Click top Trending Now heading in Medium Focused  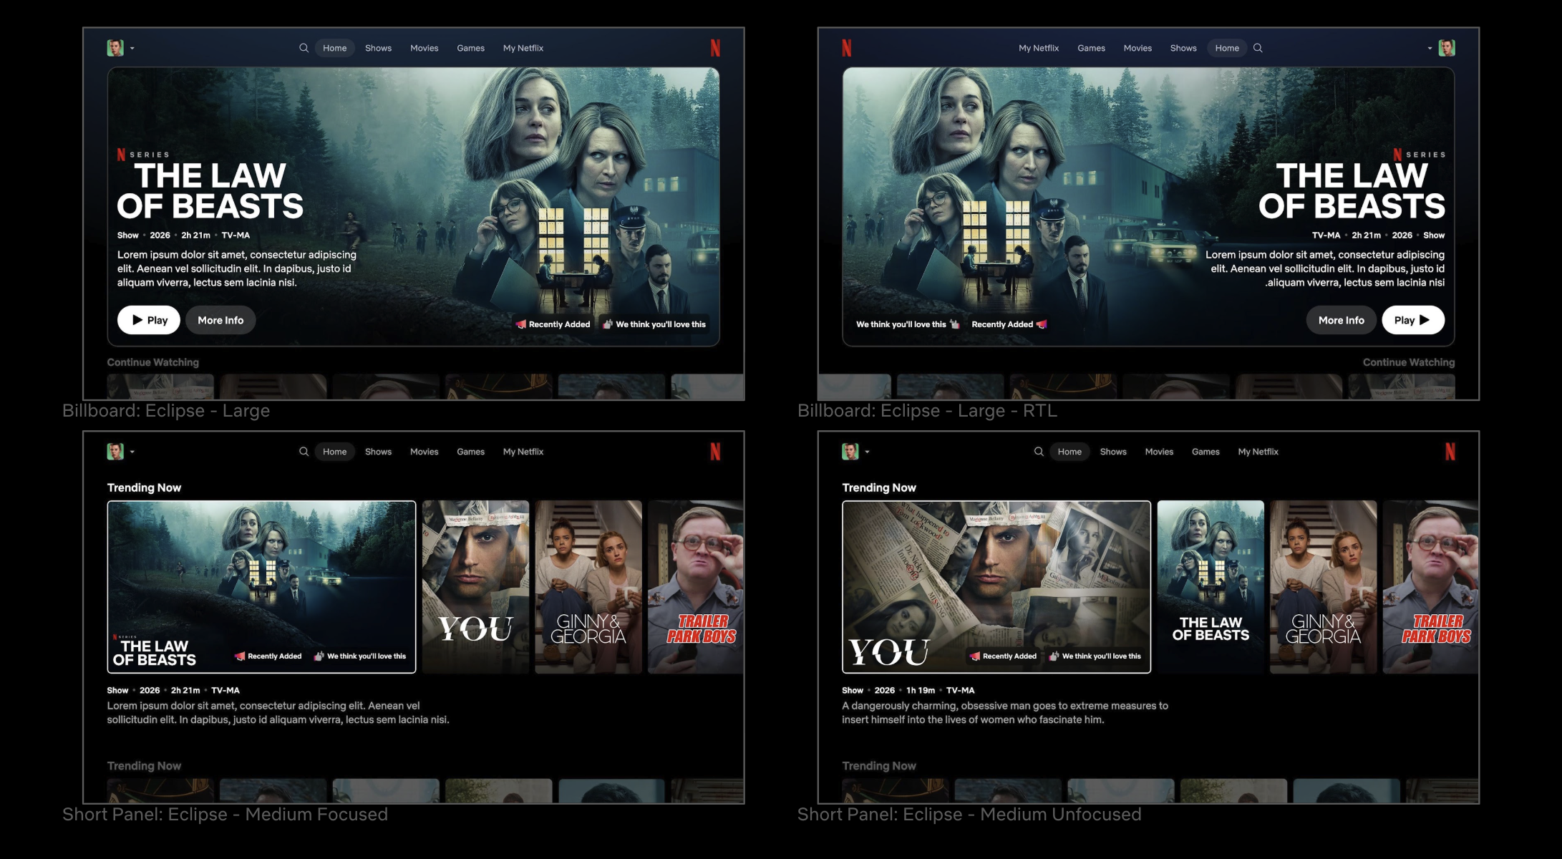tap(144, 487)
